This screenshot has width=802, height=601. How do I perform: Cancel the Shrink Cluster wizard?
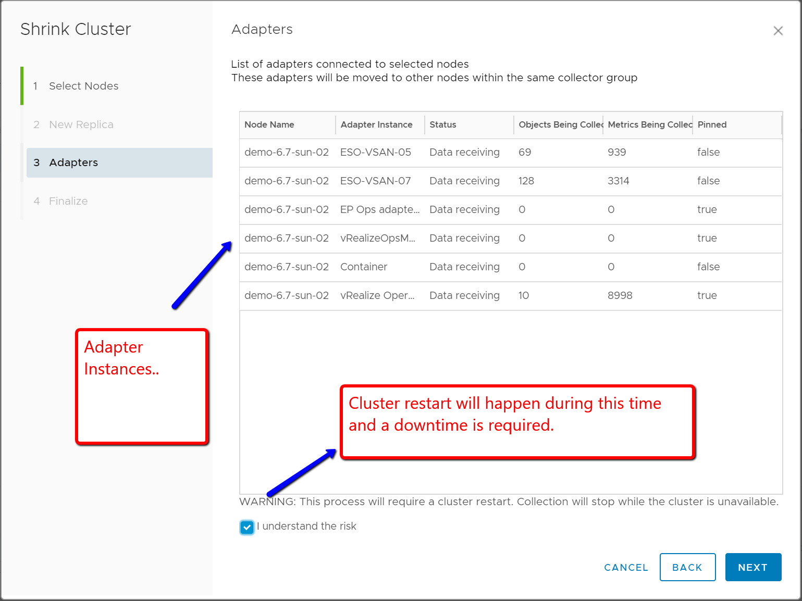(x=626, y=567)
